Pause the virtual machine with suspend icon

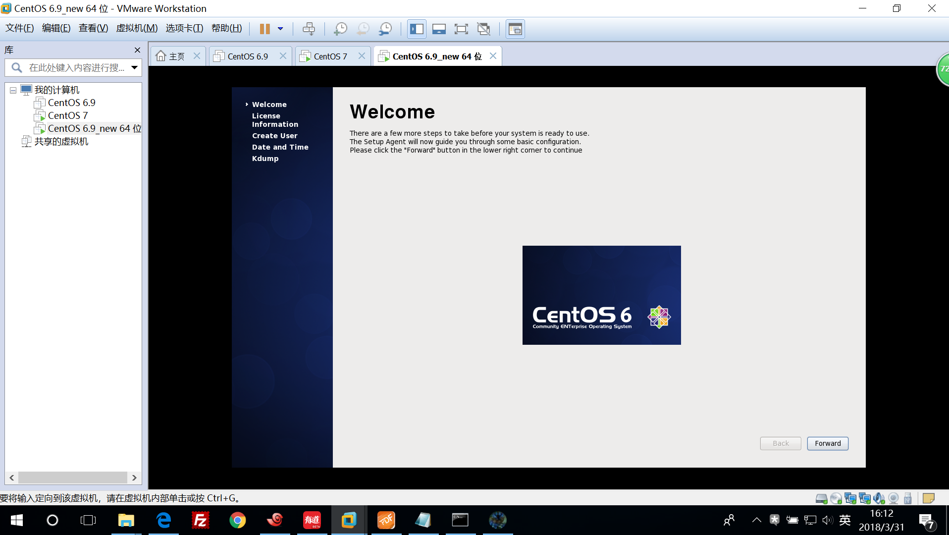click(x=265, y=29)
